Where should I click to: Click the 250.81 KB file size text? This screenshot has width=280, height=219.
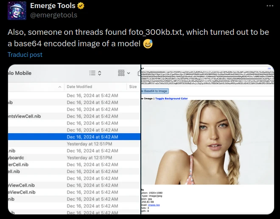pos(148,202)
